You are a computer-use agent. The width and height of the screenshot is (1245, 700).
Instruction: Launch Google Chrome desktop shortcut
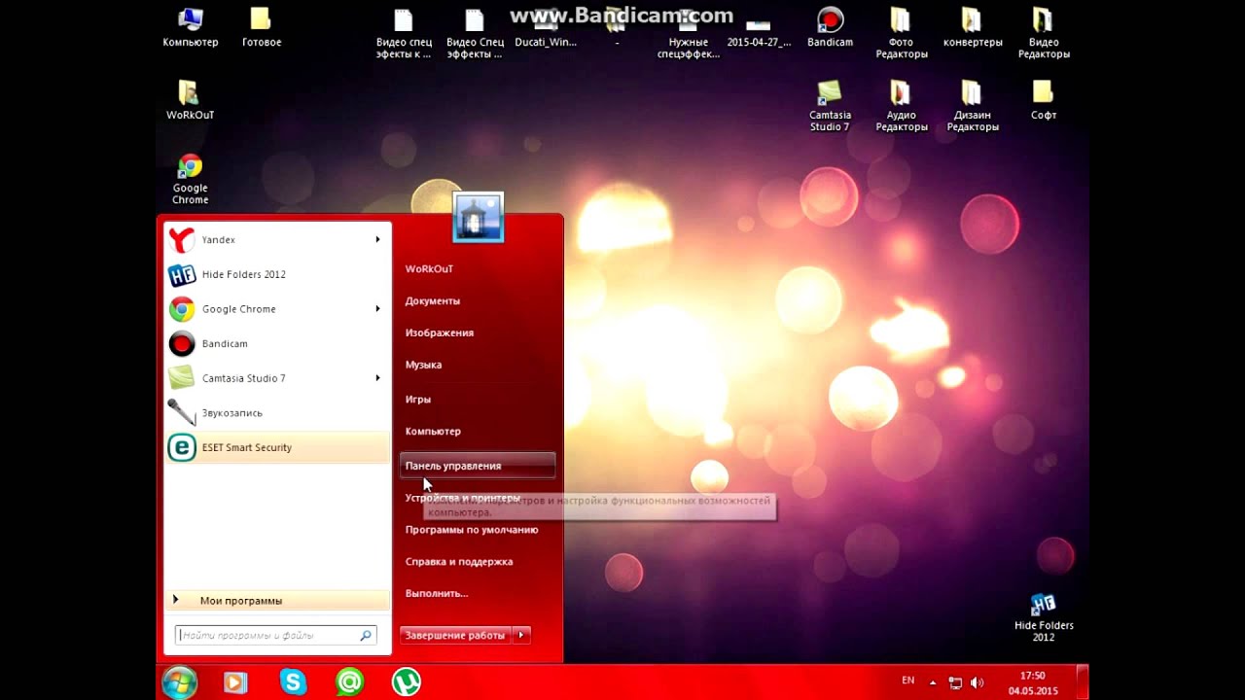coord(190,179)
